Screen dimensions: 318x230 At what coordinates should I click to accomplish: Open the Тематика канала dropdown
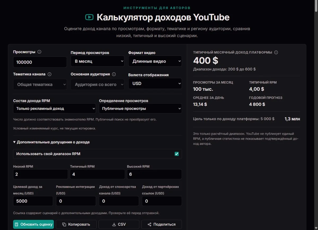click(40, 85)
